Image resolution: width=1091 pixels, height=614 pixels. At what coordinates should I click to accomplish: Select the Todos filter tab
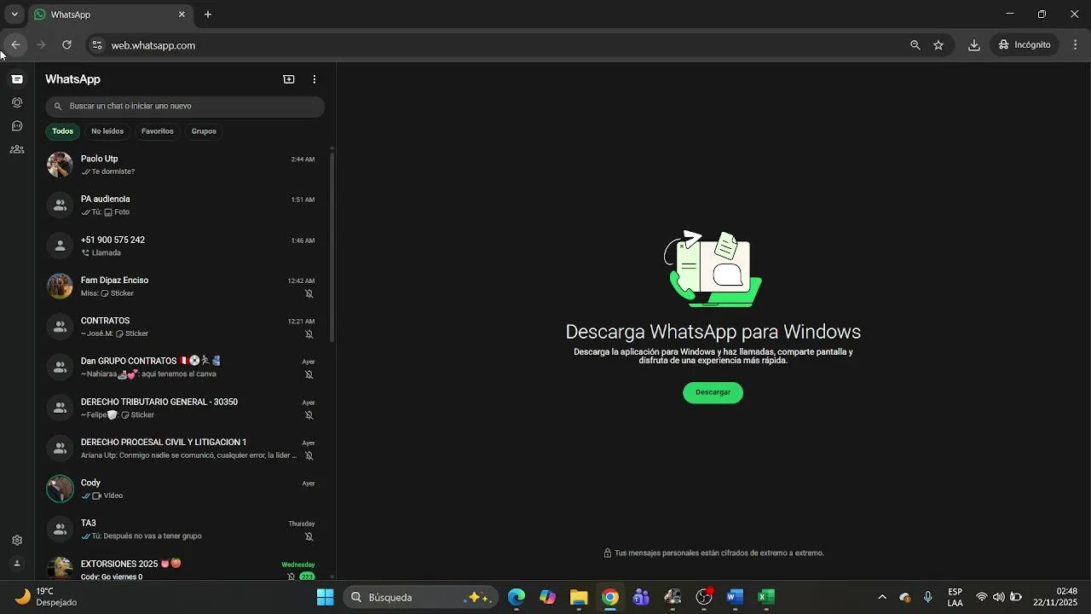pos(62,131)
